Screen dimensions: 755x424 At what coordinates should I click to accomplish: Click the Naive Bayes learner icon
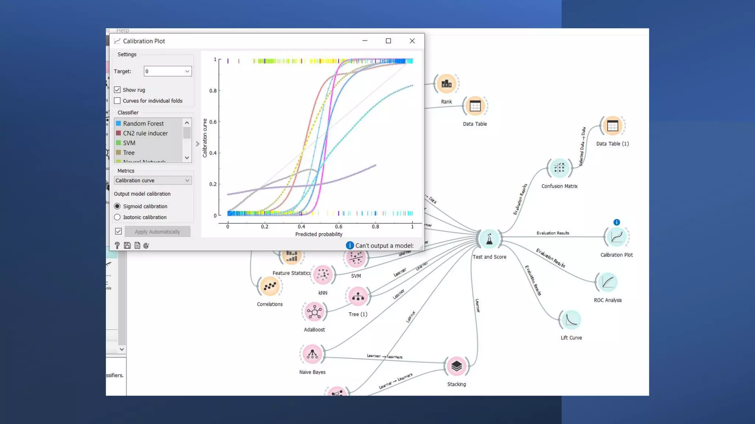pyautogui.click(x=312, y=354)
